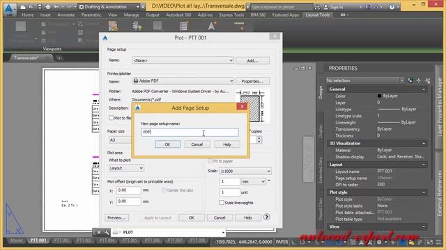Collapse the Plot style section
The image size is (446, 250).
(423, 192)
